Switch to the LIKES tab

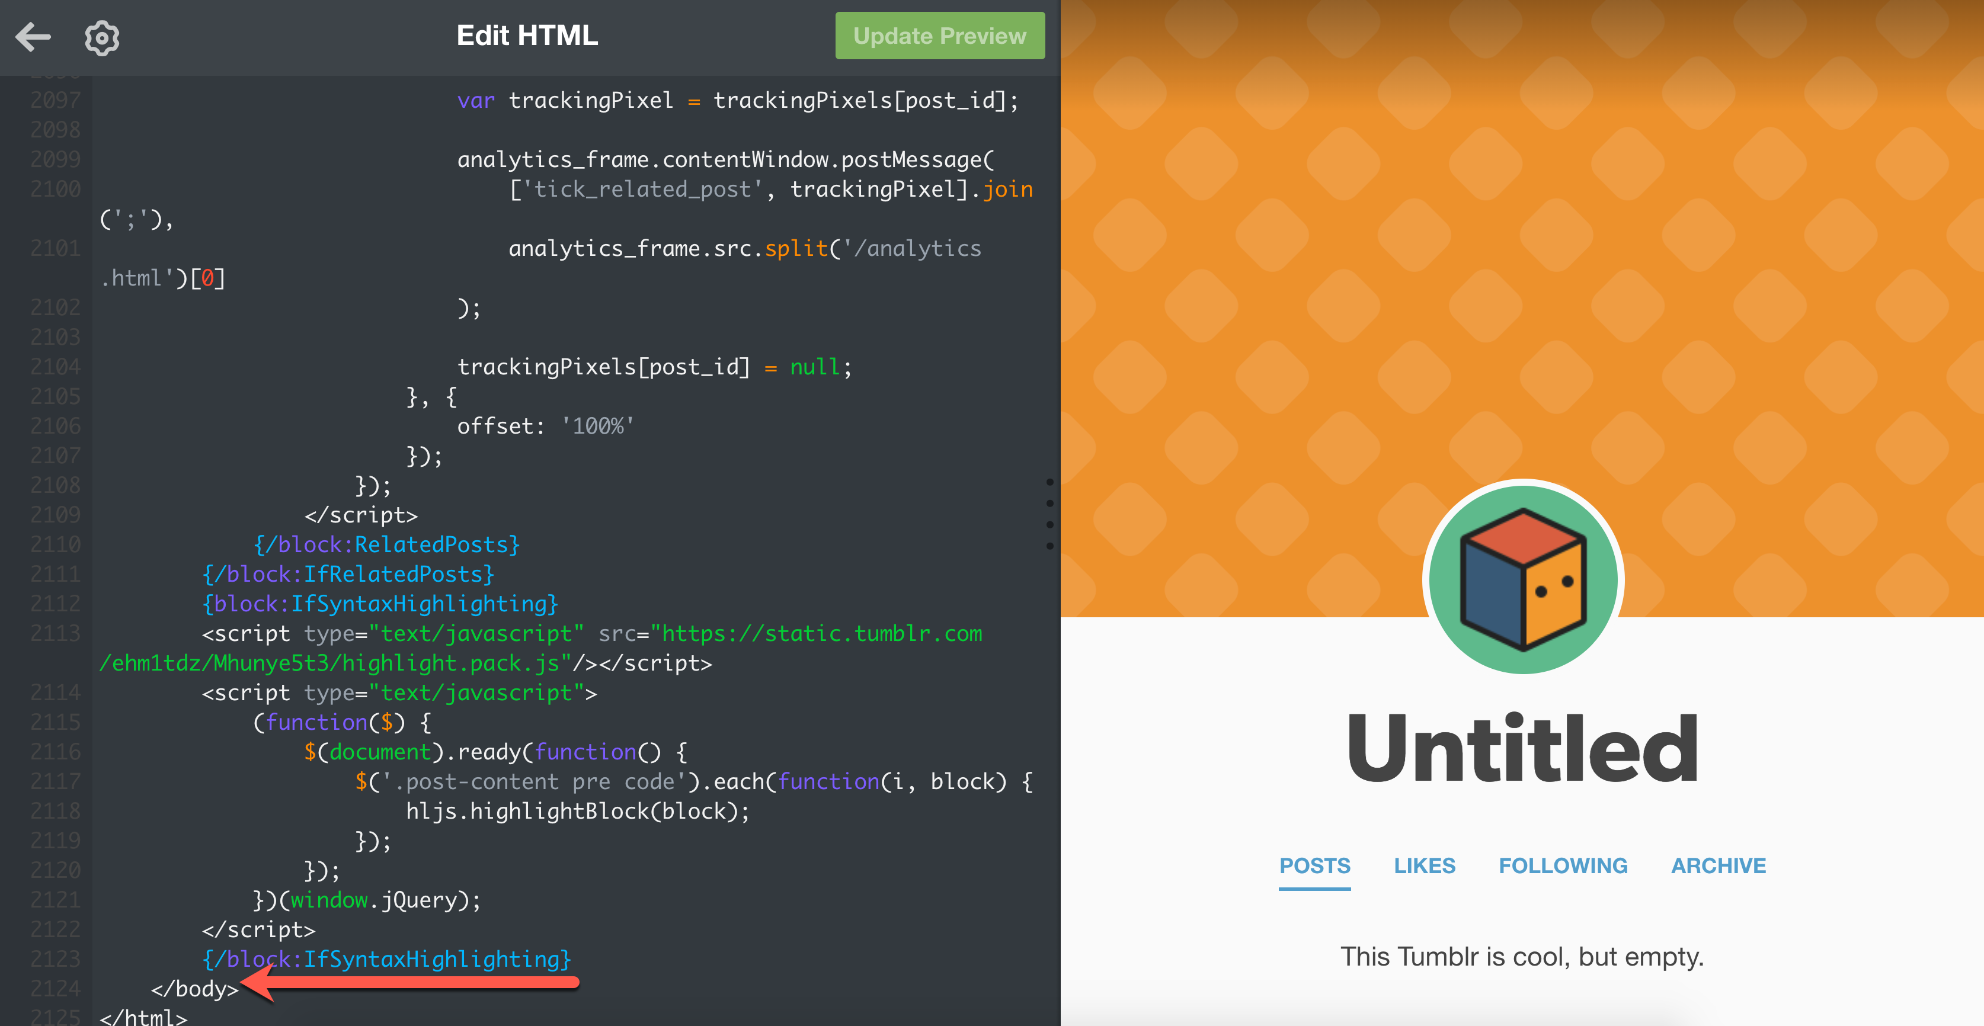click(1424, 866)
